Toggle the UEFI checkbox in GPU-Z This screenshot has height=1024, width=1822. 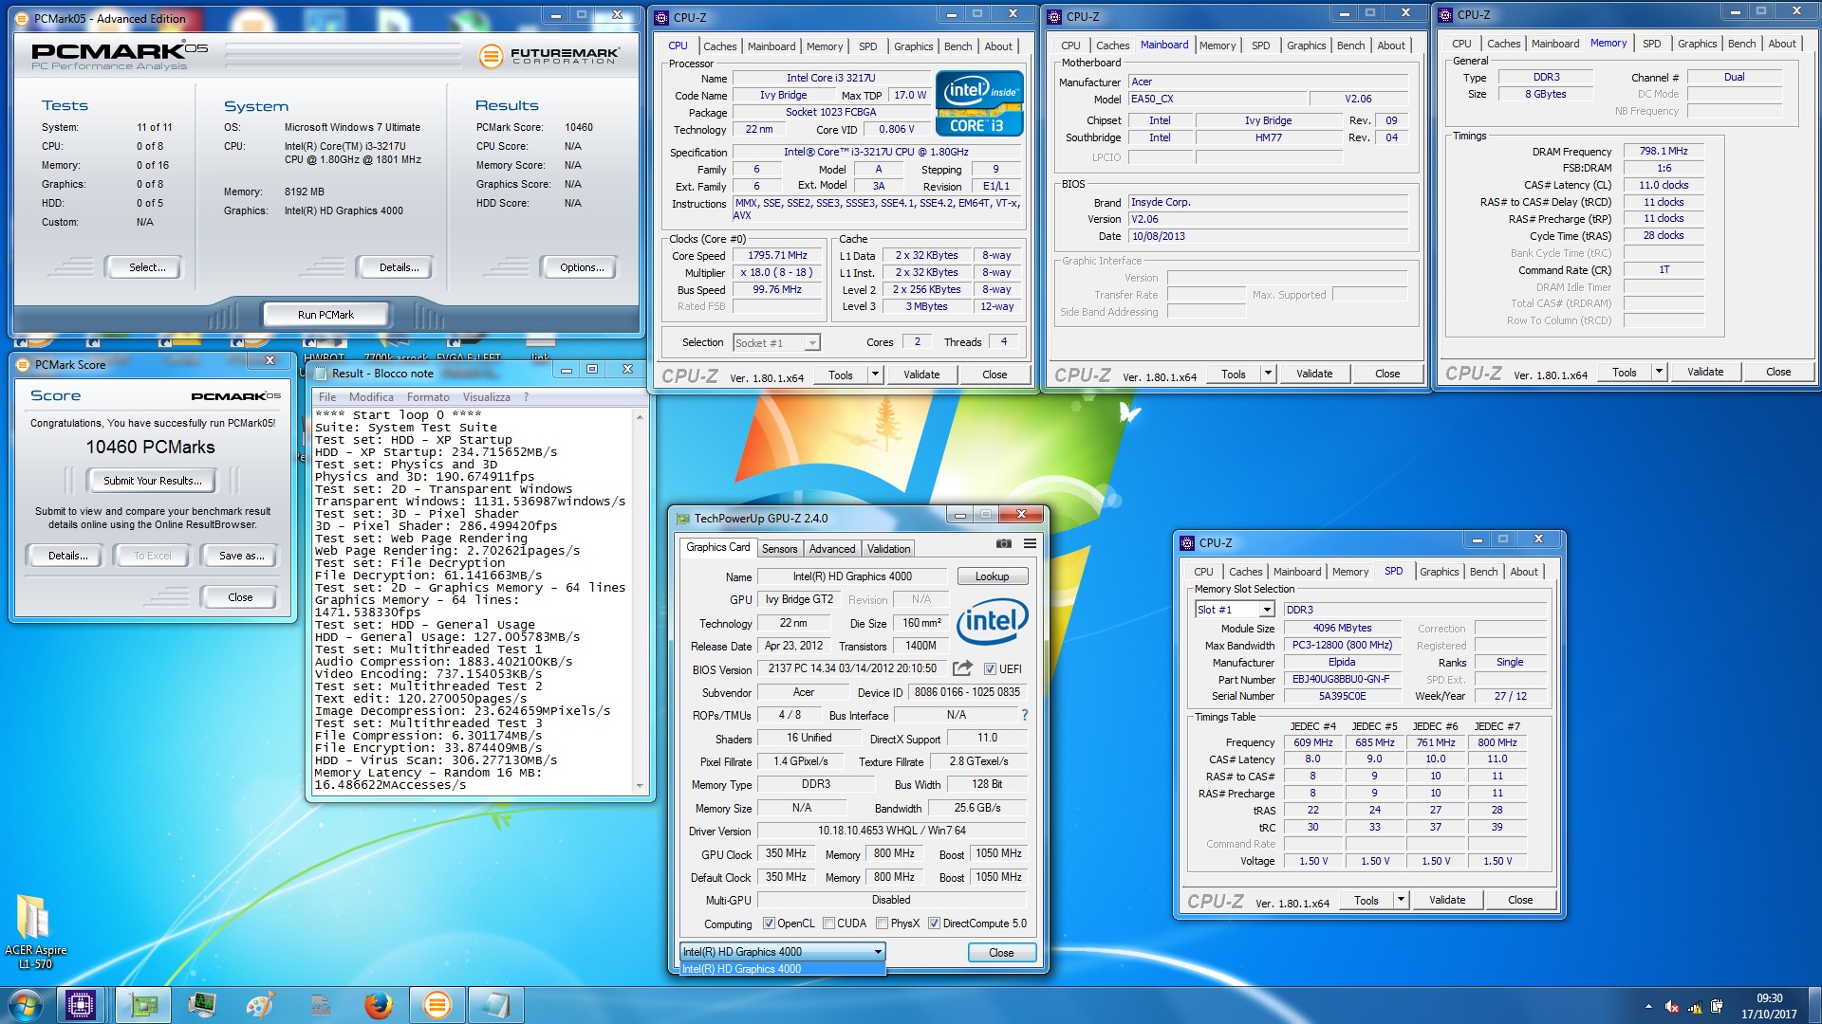[x=990, y=669]
